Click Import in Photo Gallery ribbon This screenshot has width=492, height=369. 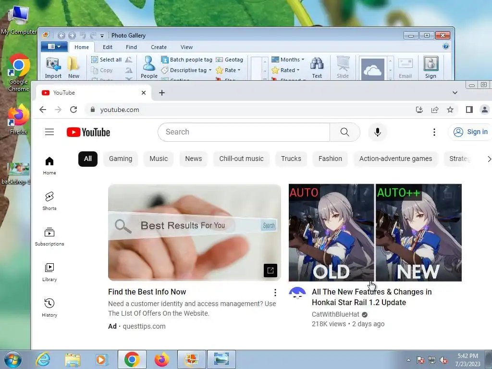tap(53, 67)
